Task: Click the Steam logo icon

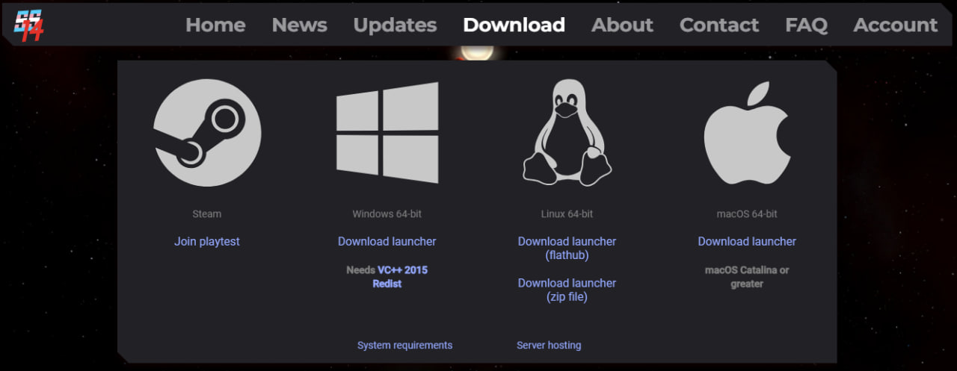Action: [207, 133]
